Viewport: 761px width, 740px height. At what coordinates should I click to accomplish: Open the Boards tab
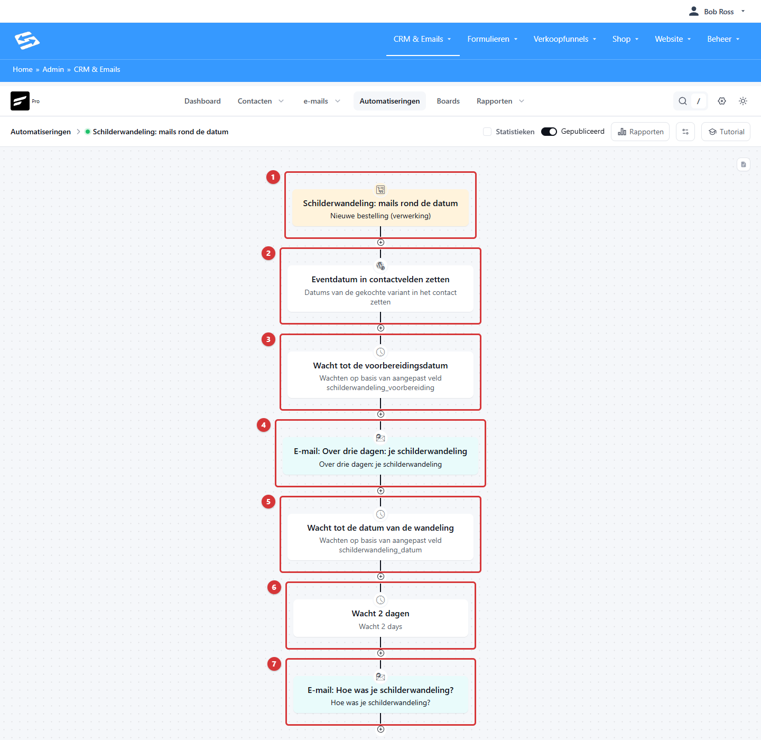[x=448, y=101]
